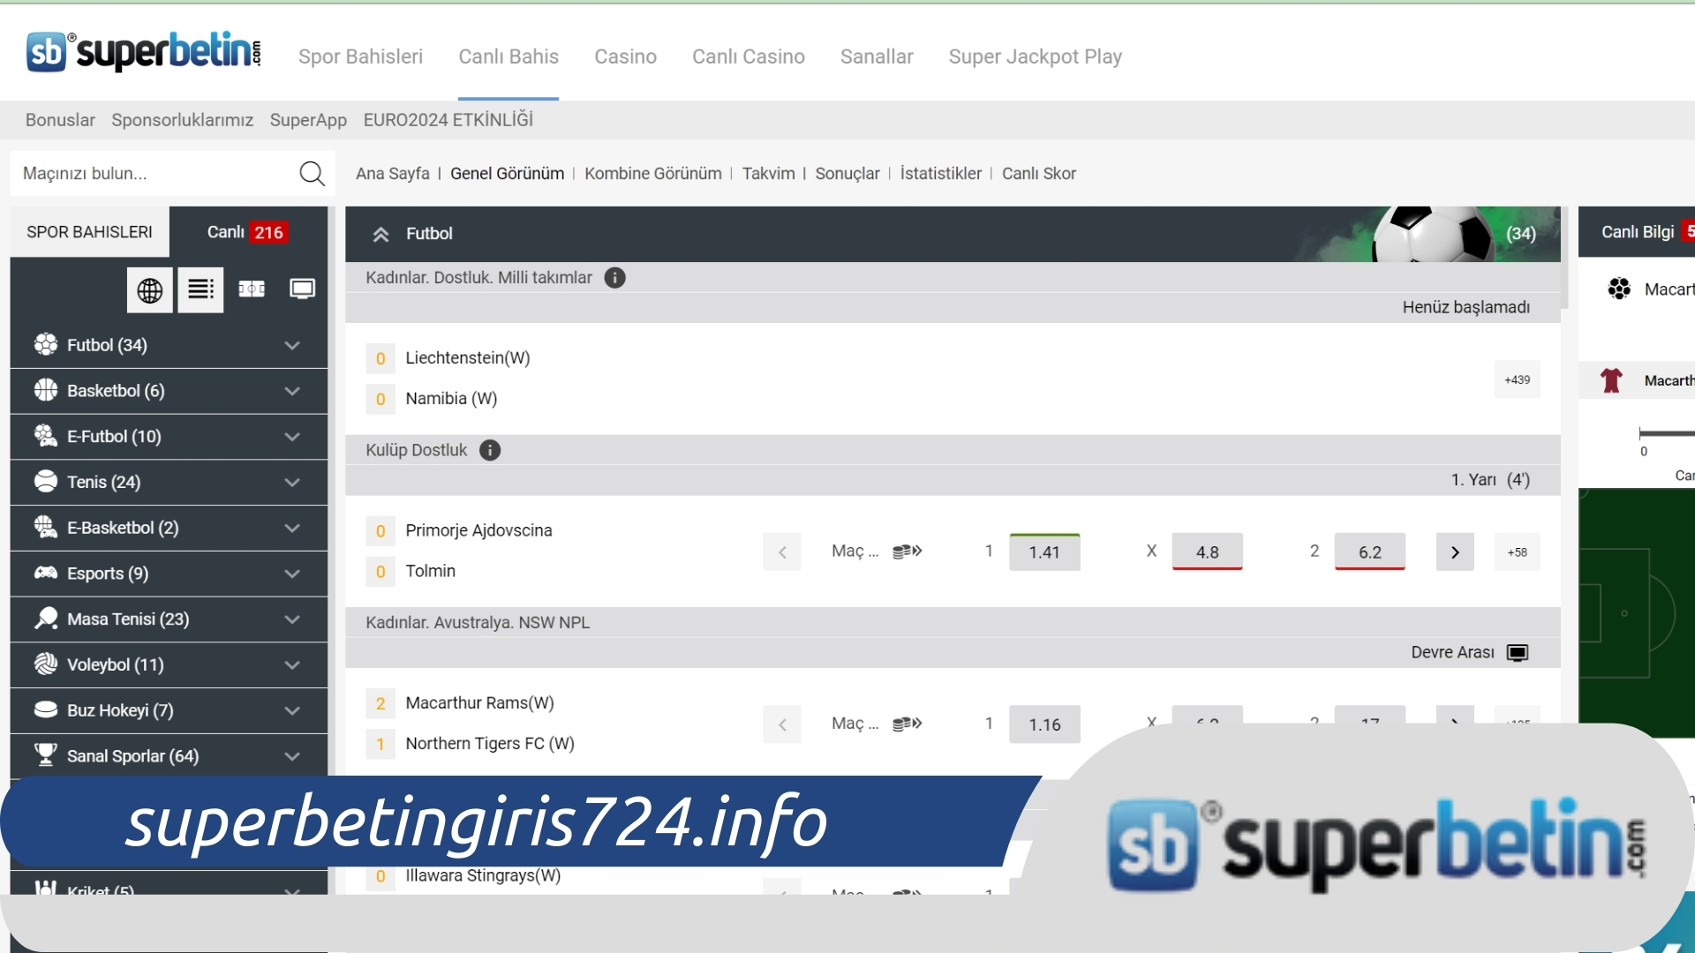Click the soccer ball icon in Canlı Bilgi panel

tap(1619, 289)
